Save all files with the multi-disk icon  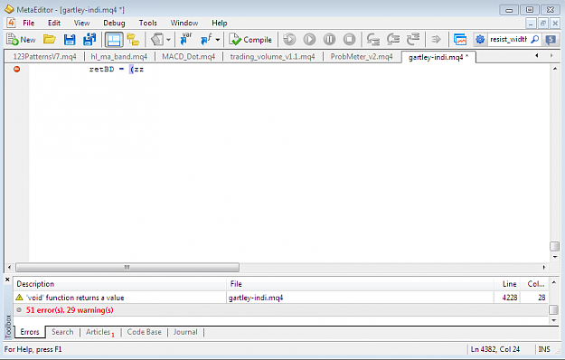coord(89,40)
